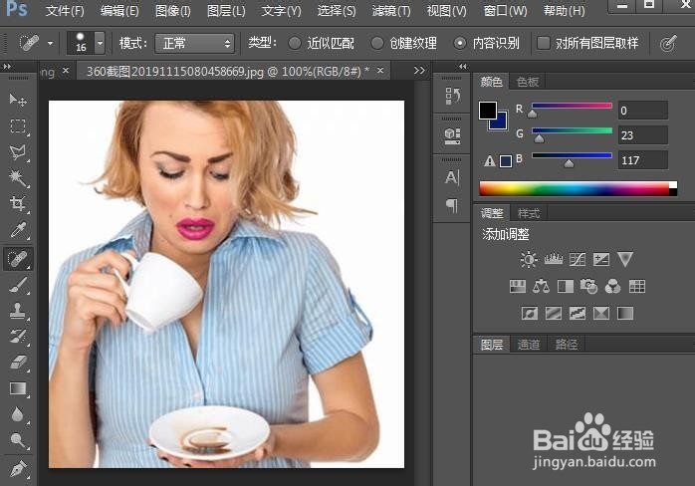Select the Blur tool
695x486 pixels.
[18, 414]
